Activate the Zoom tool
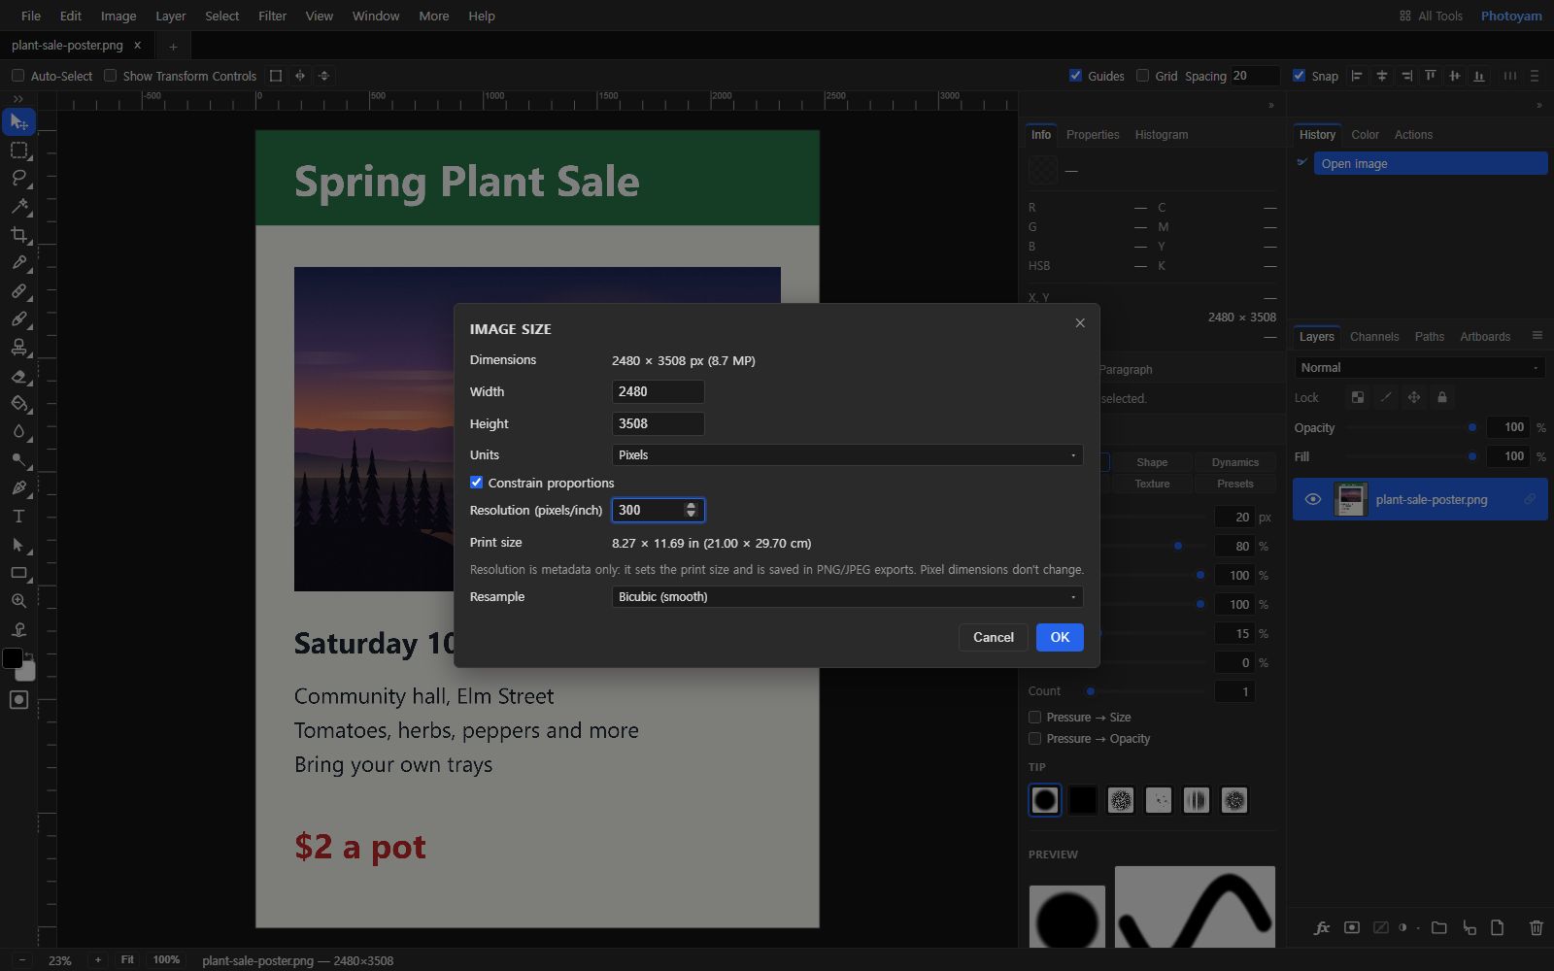This screenshot has width=1554, height=971. [18, 601]
